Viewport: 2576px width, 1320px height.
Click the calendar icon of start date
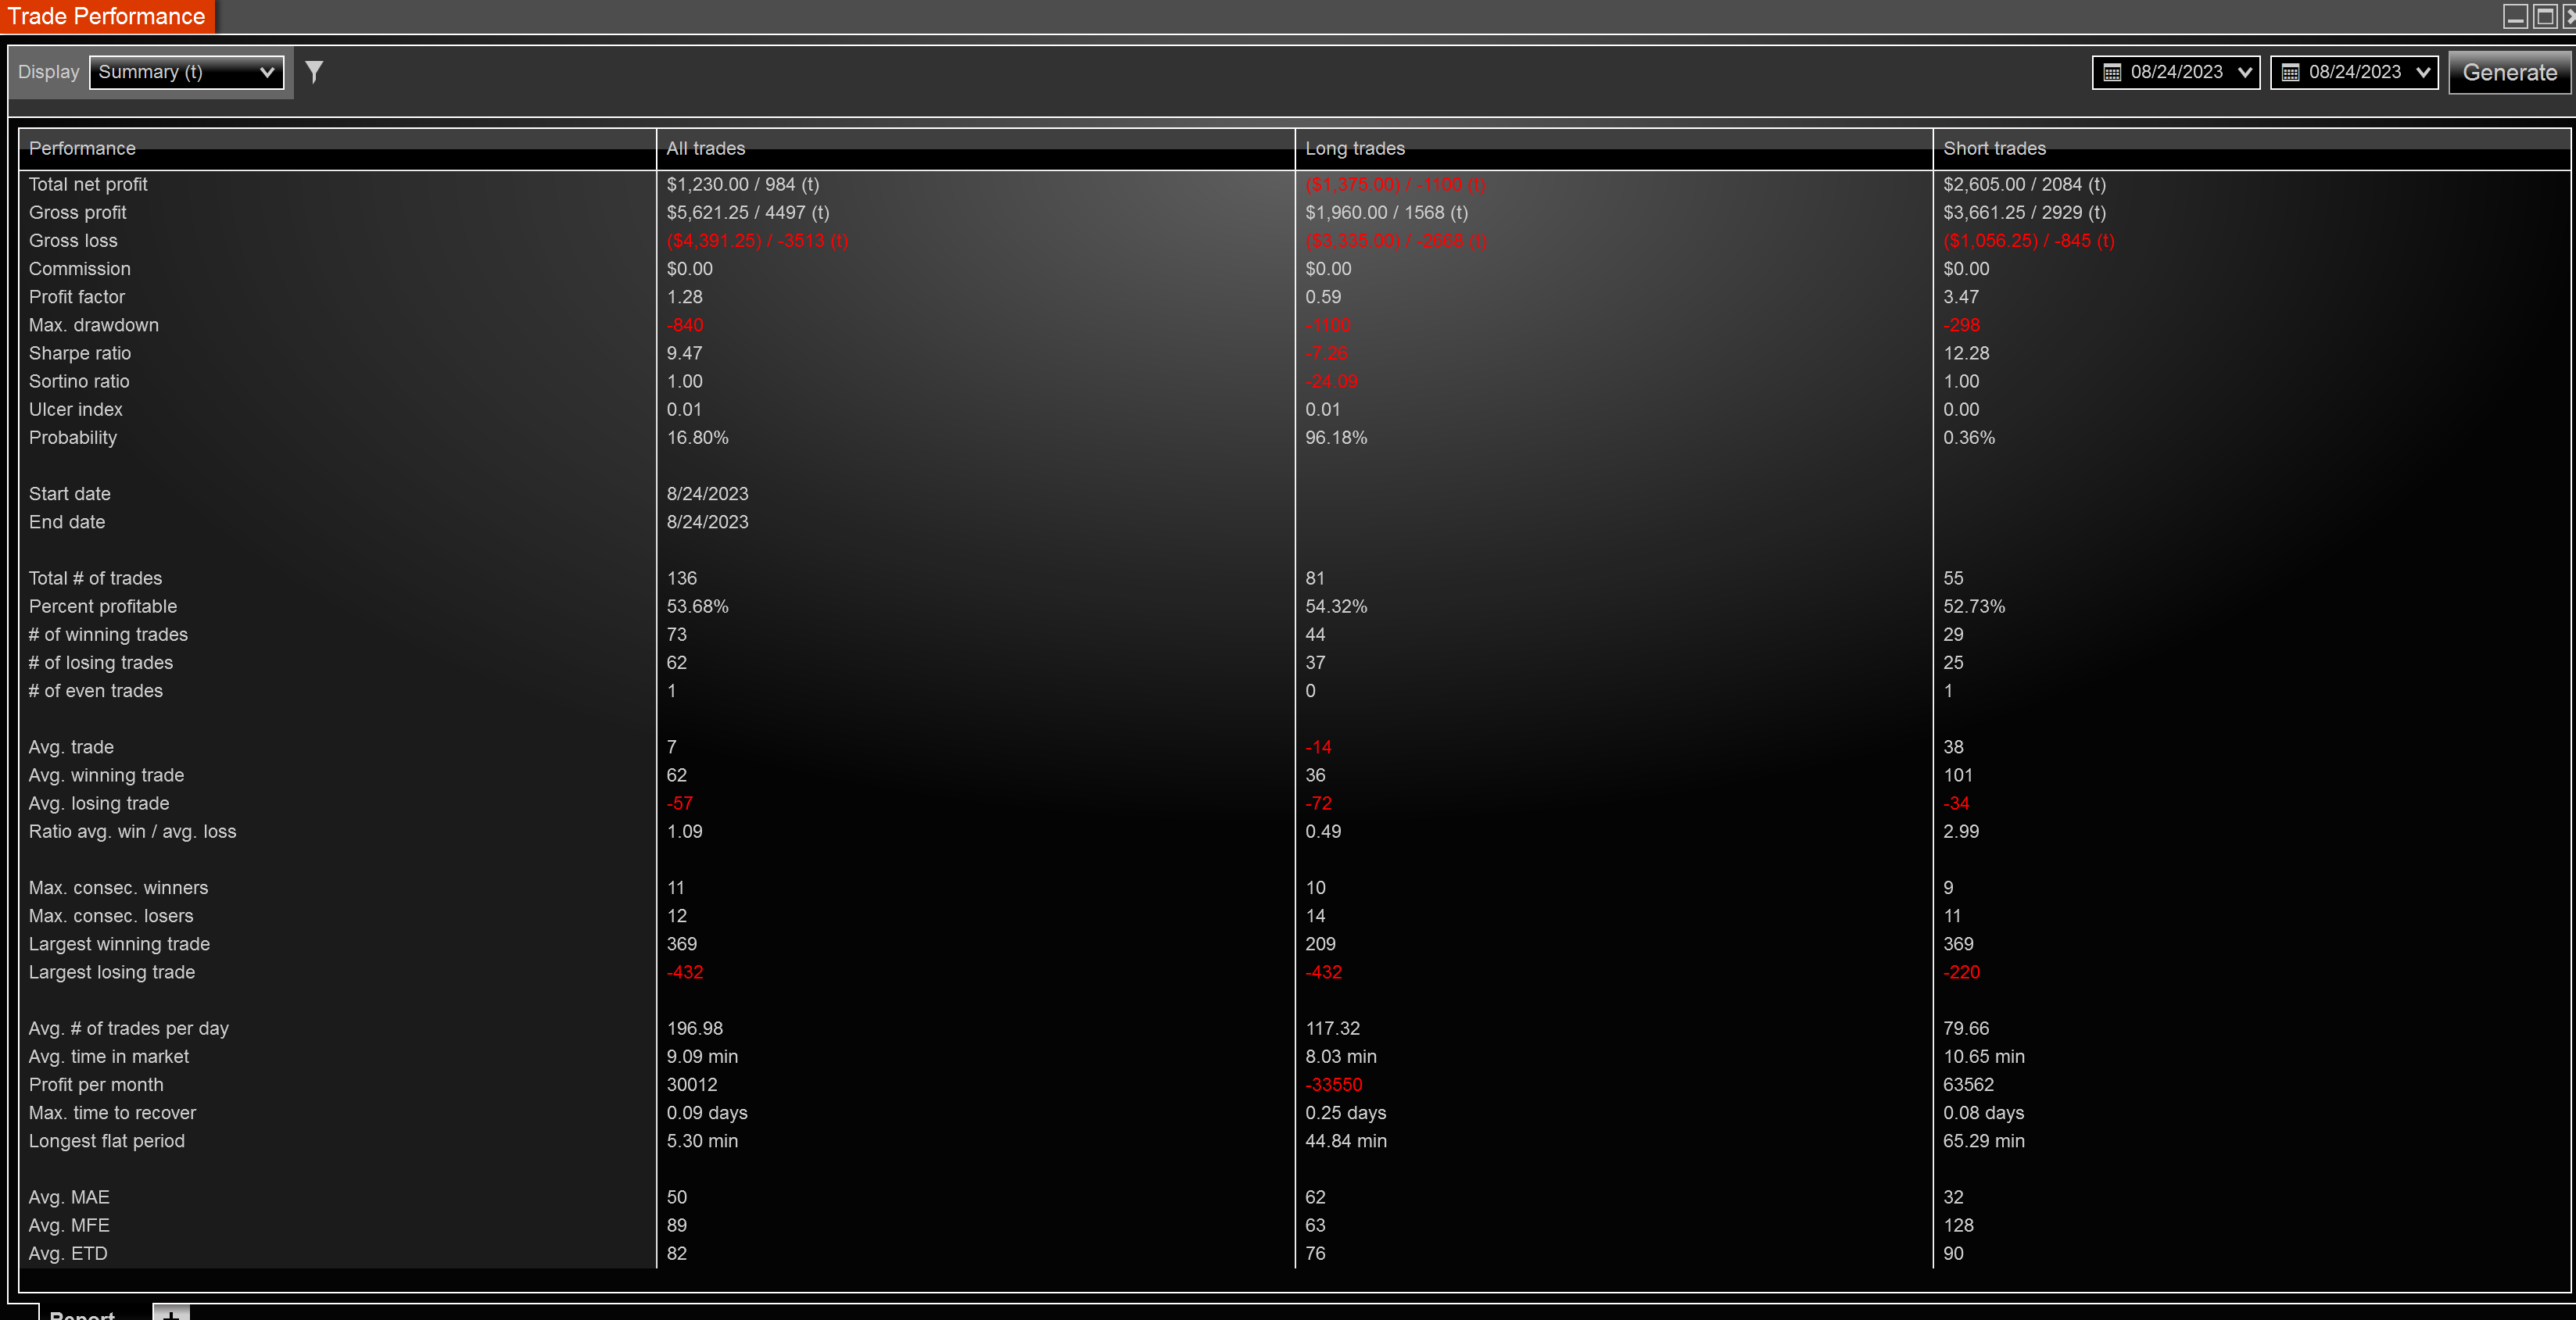point(2112,72)
